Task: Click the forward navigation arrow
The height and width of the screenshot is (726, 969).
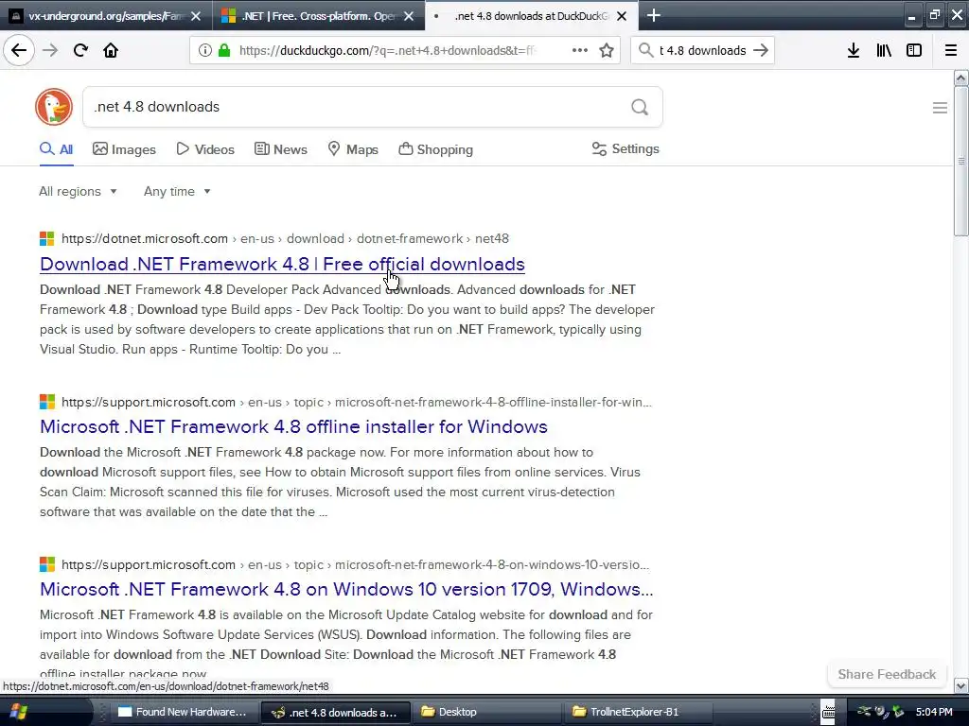Action: coord(50,50)
